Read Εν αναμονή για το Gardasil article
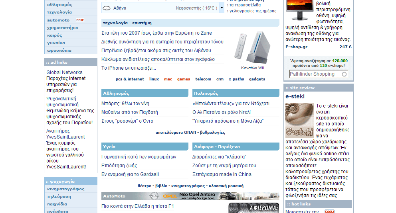Image resolution: width=396 pixels, height=213 pixels. click(x=130, y=174)
